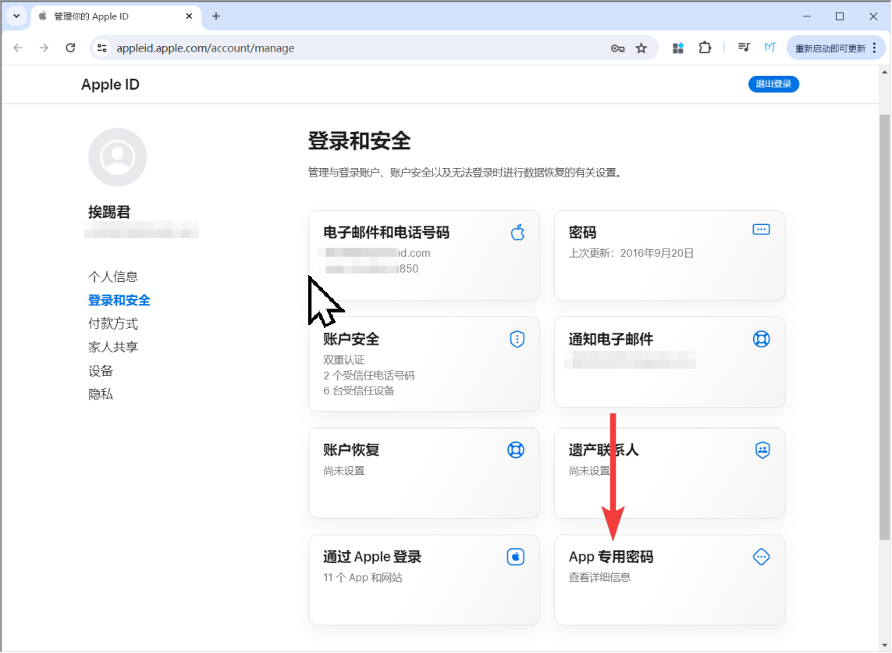This screenshot has height=653, width=892.
Task: Select the shield icon on 账户安全 card
Action: tap(516, 339)
